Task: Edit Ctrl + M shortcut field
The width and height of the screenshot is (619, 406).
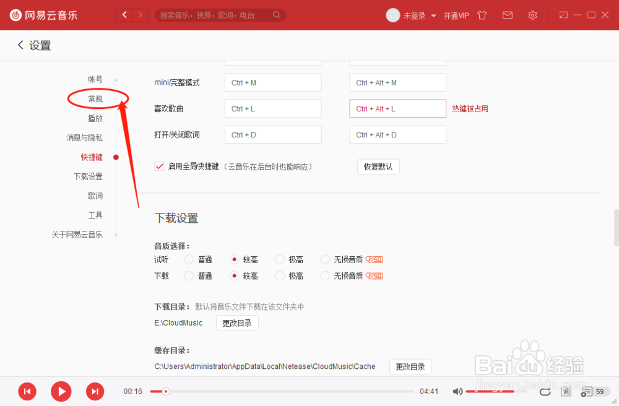Action: coord(273,82)
